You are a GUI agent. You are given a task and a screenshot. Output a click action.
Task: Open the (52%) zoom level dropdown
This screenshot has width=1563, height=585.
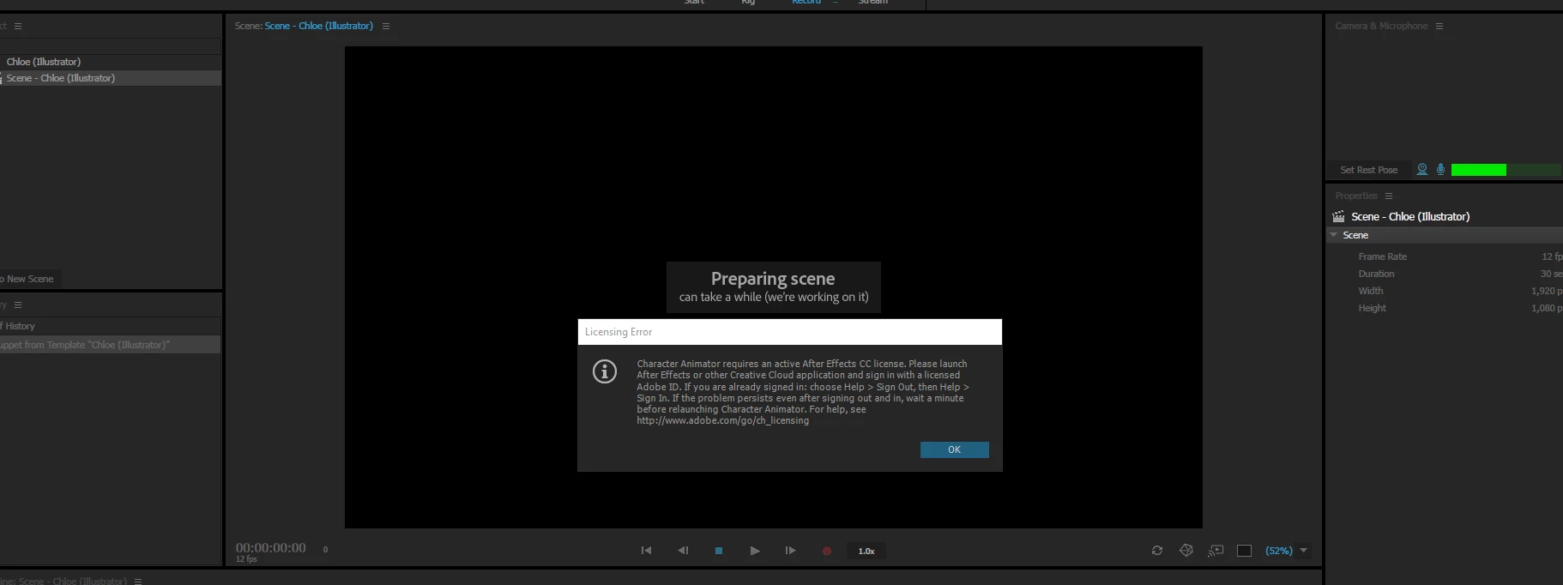pos(1279,551)
